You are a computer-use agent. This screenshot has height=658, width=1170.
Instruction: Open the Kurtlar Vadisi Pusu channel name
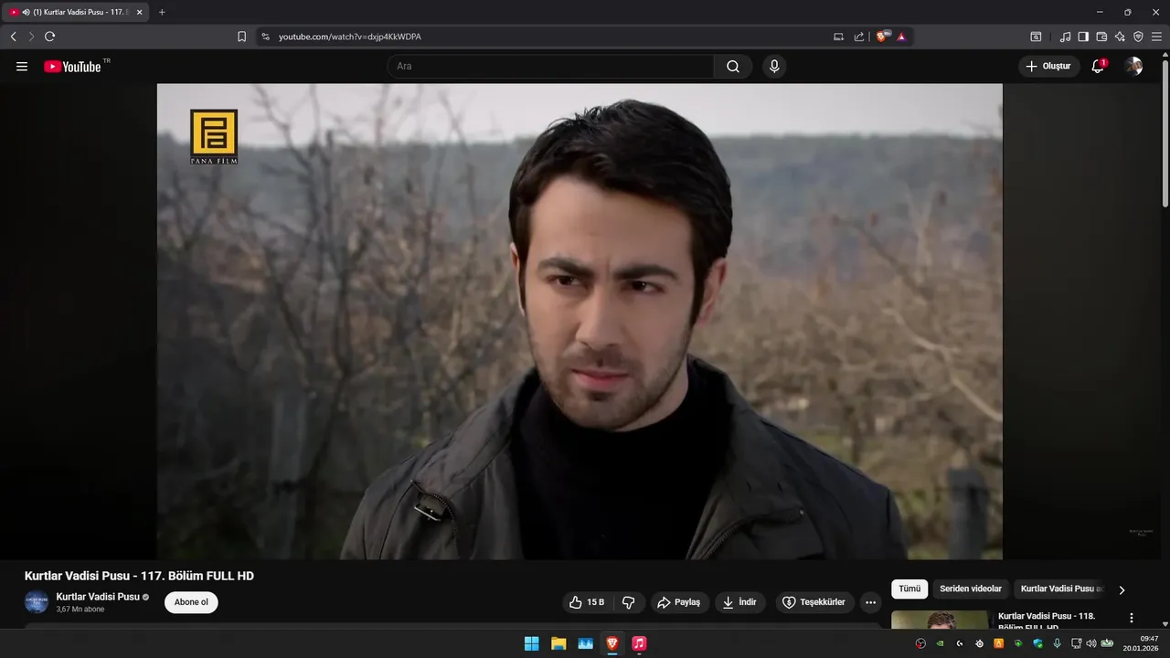98,597
